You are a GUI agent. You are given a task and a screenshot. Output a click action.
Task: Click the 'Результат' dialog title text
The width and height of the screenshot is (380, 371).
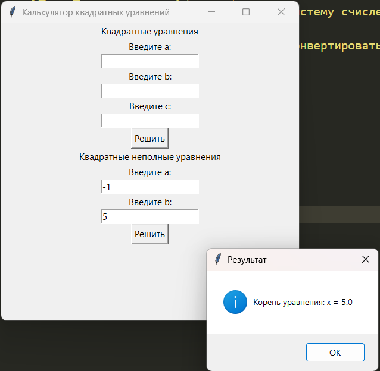click(x=247, y=260)
